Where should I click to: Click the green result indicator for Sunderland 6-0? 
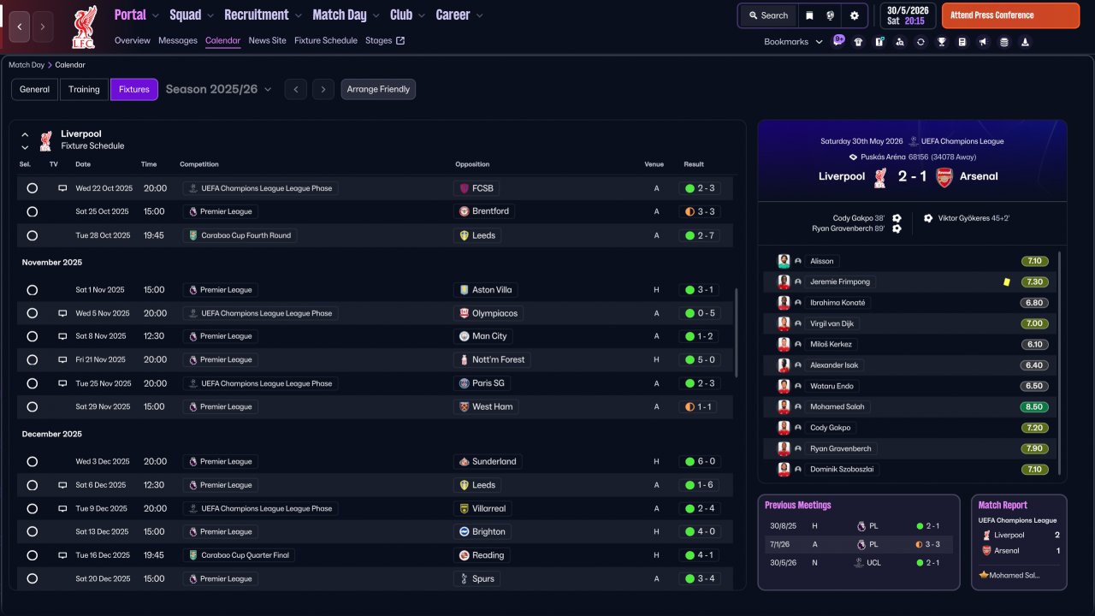690,462
